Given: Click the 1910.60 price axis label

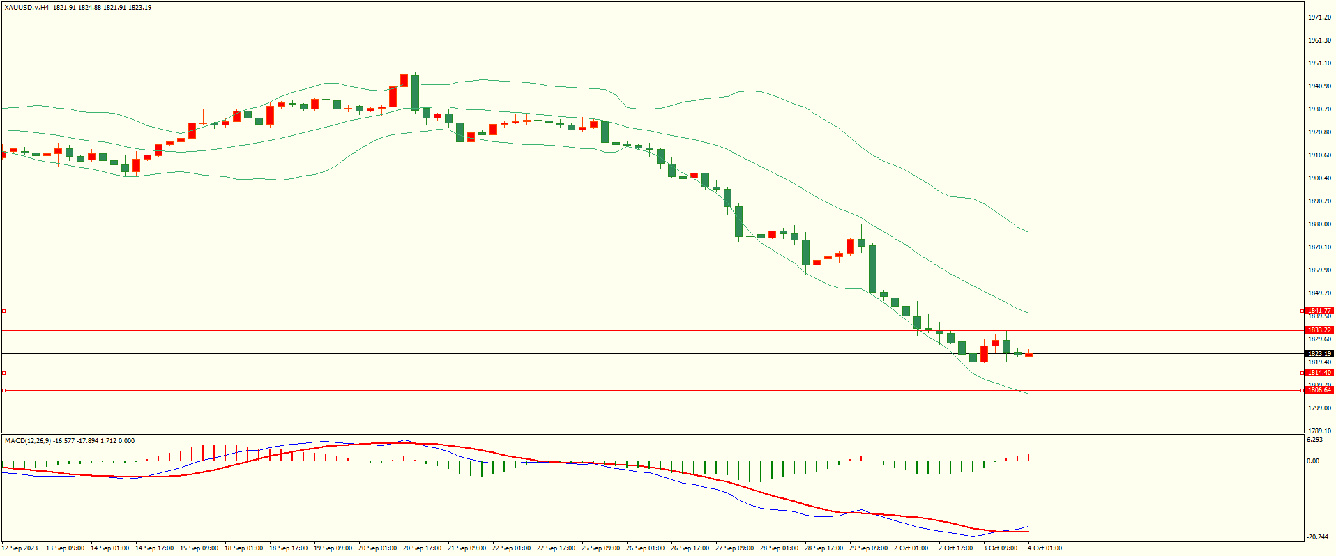Looking at the screenshot, I should coord(1319,155).
